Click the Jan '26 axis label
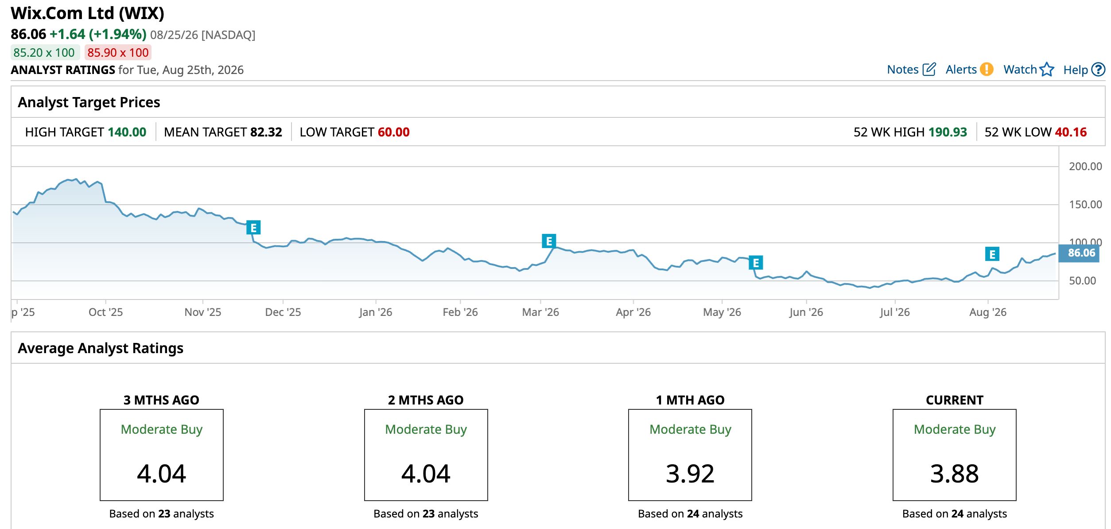The image size is (1111, 529). (376, 312)
